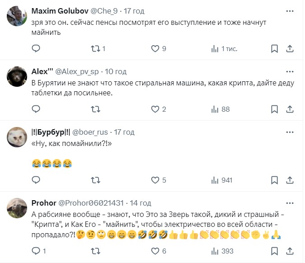
Task: Click Prohor's profile avatar
Action: tap(17, 207)
